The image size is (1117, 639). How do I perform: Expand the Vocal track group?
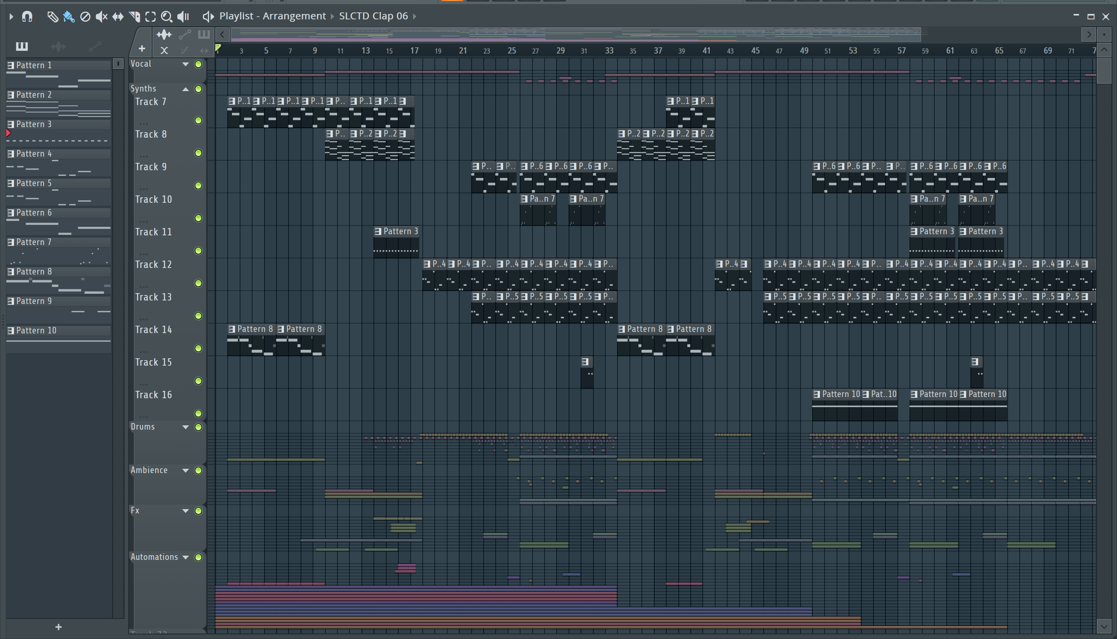(186, 64)
